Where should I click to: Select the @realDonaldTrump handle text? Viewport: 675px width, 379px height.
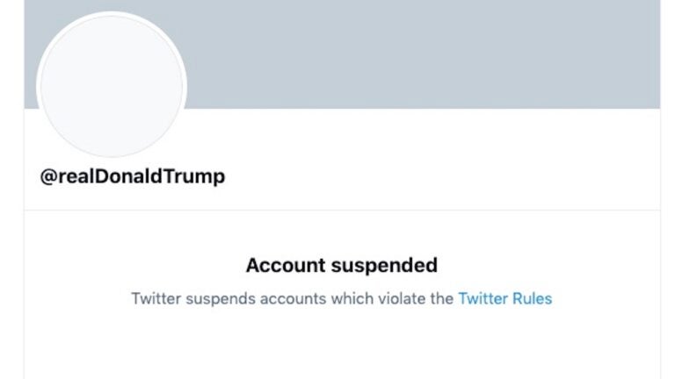pos(133,176)
